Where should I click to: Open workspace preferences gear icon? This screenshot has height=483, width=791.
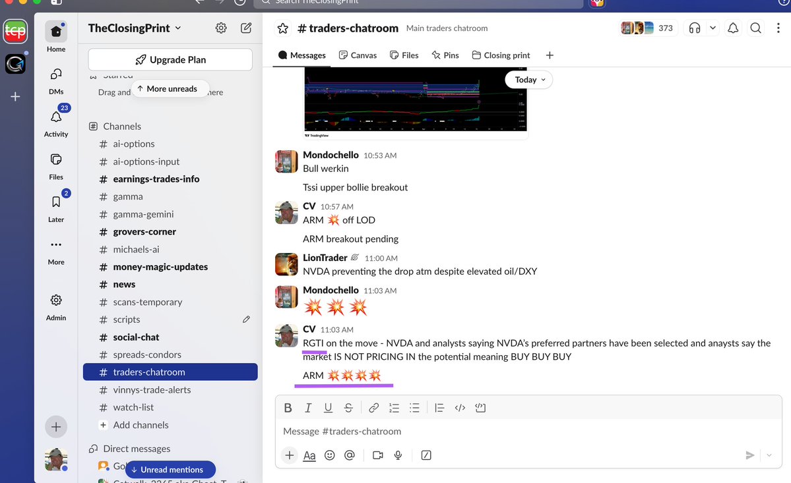tap(221, 28)
